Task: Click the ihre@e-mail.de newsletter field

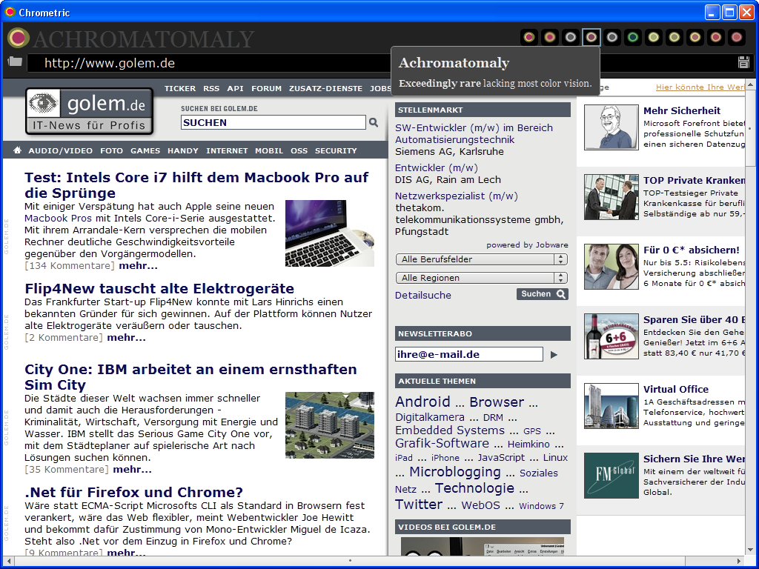Action: (469, 354)
